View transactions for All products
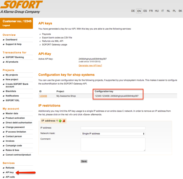 [12, 62]
